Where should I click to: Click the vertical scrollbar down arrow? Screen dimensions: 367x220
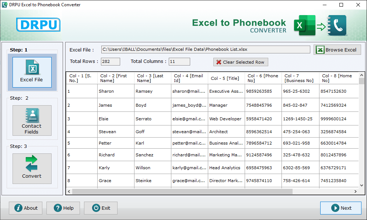click(361, 185)
